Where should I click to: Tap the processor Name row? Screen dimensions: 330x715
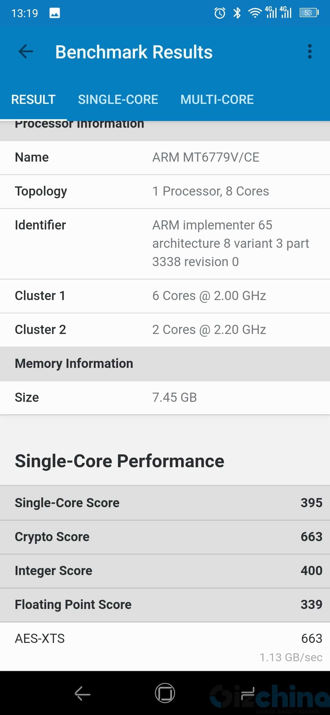click(165, 157)
